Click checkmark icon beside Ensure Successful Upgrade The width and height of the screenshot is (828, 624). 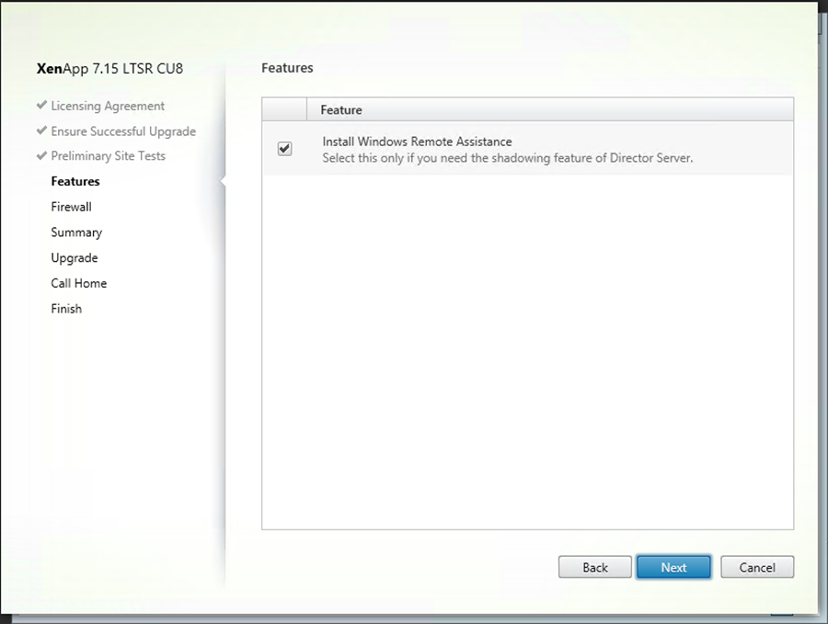[x=41, y=130]
